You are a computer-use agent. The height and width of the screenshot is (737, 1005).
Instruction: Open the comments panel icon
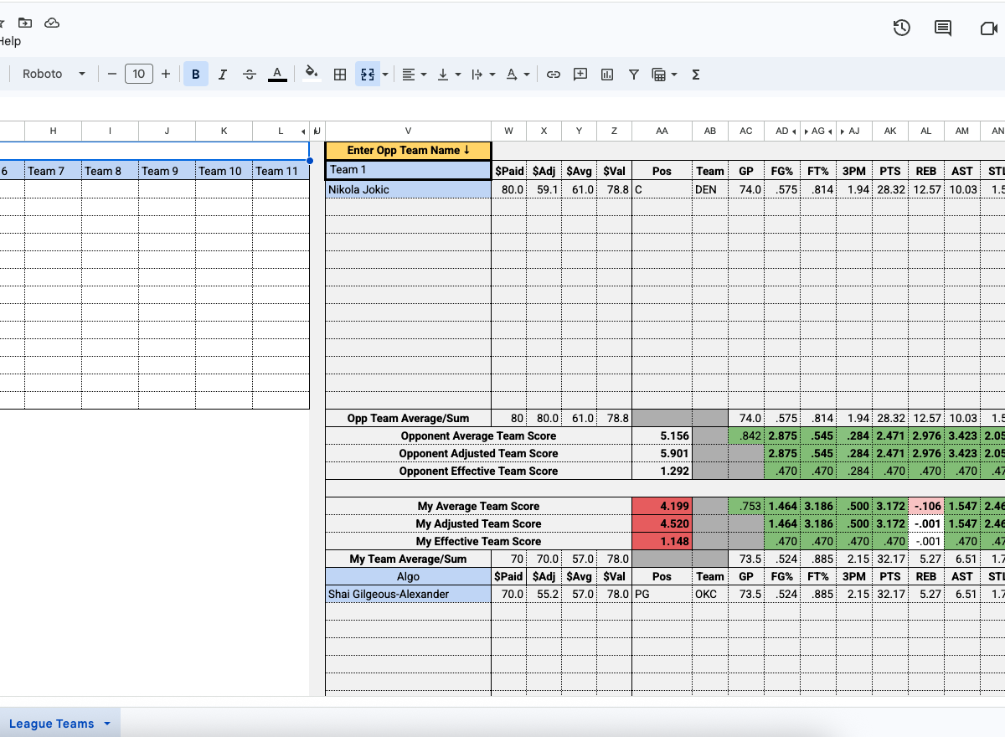943,28
